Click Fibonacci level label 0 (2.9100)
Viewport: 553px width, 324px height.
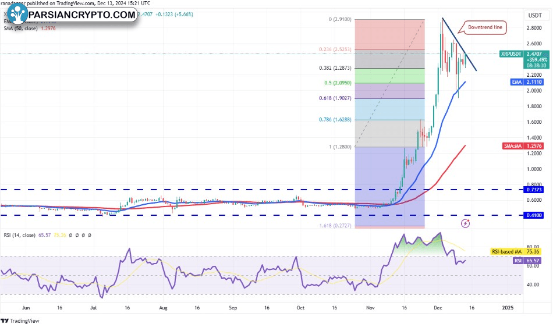pos(340,19)
